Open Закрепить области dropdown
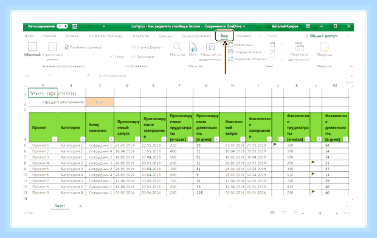This screenshot has height=238, width=377. tap(247, 59)
